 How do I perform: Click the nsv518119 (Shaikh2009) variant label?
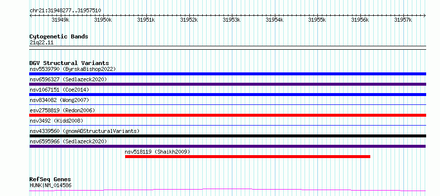pos(157,152)
